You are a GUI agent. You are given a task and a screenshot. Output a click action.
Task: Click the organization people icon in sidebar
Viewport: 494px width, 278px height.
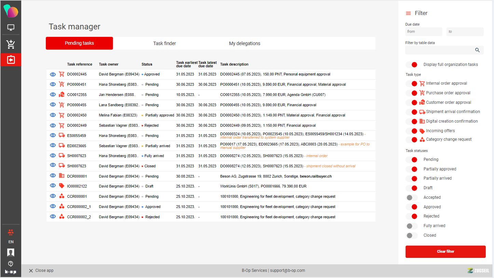(x=11, y=232)
